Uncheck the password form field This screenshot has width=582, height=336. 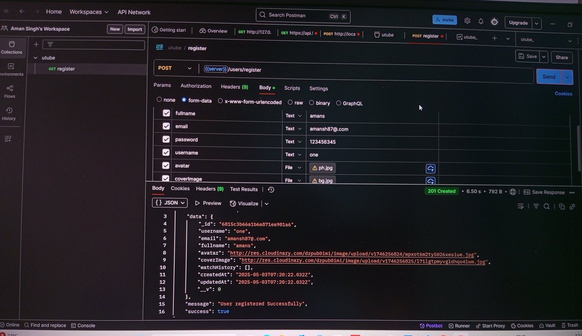click(x=166, y=139)
